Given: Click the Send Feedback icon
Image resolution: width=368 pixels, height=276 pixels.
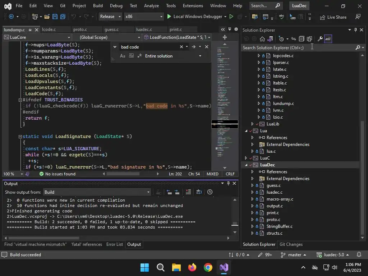Looking at the screenshot, I should pos(358,17).
